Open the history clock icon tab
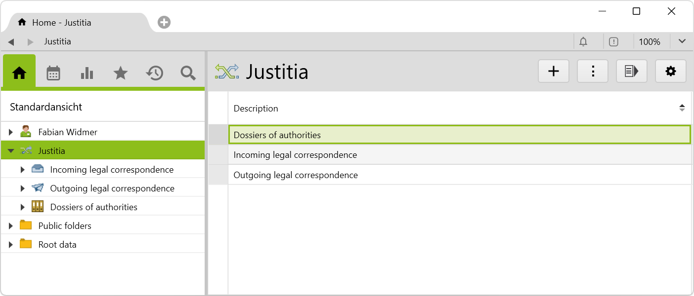 click(154, 73)
